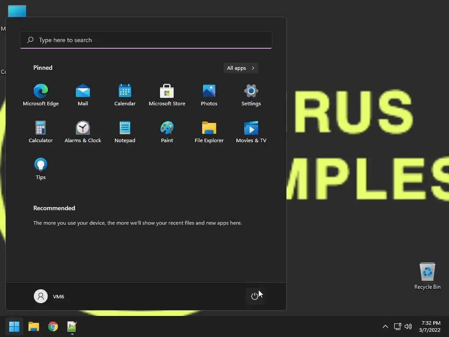Open the Tips app
Image resolution: width=449 pixels, height=337 pixels.
coord(41,169)
